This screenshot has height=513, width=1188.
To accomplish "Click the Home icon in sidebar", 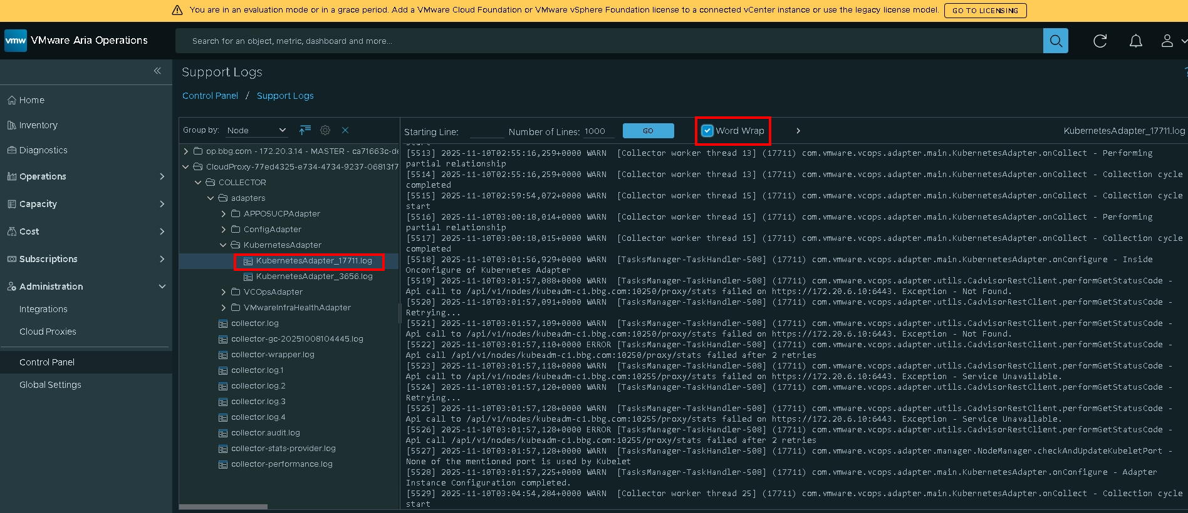I will coord(11,100).
